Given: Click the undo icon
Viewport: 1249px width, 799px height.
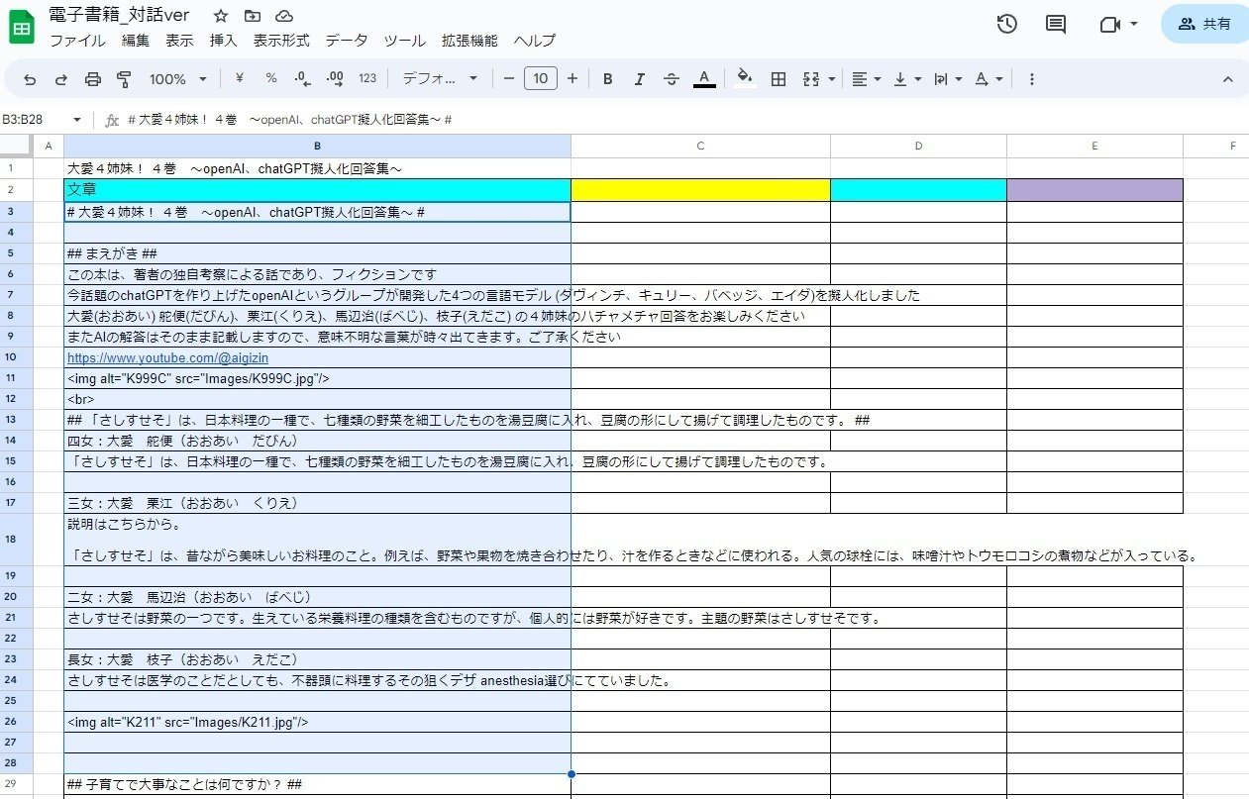Looking at the screenshot, I should tap(28, 78).
